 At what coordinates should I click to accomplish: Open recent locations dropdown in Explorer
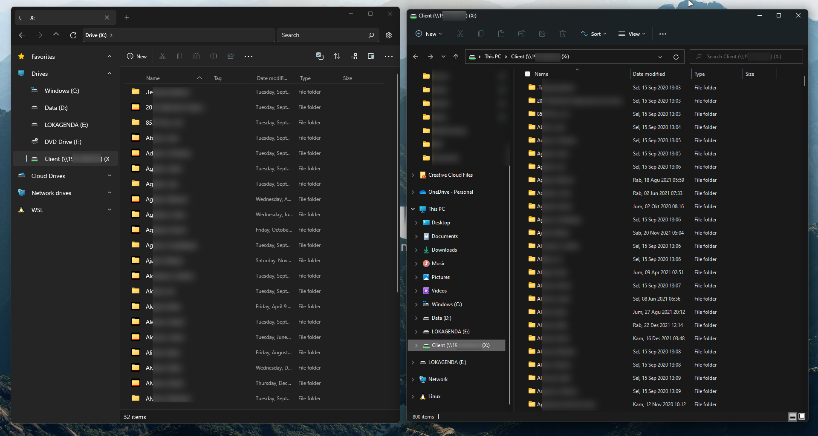443,57
